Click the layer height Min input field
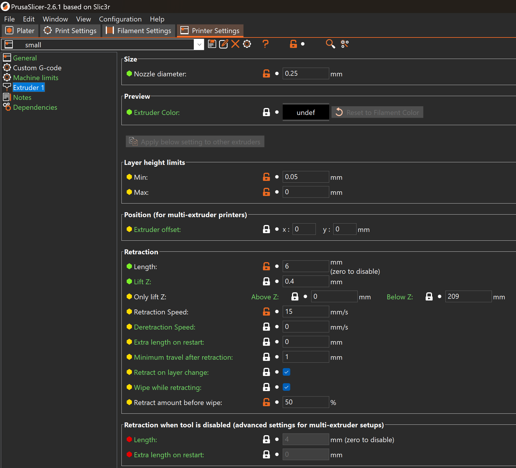Viewport: 516px width, 468px height. coord(306,177)
